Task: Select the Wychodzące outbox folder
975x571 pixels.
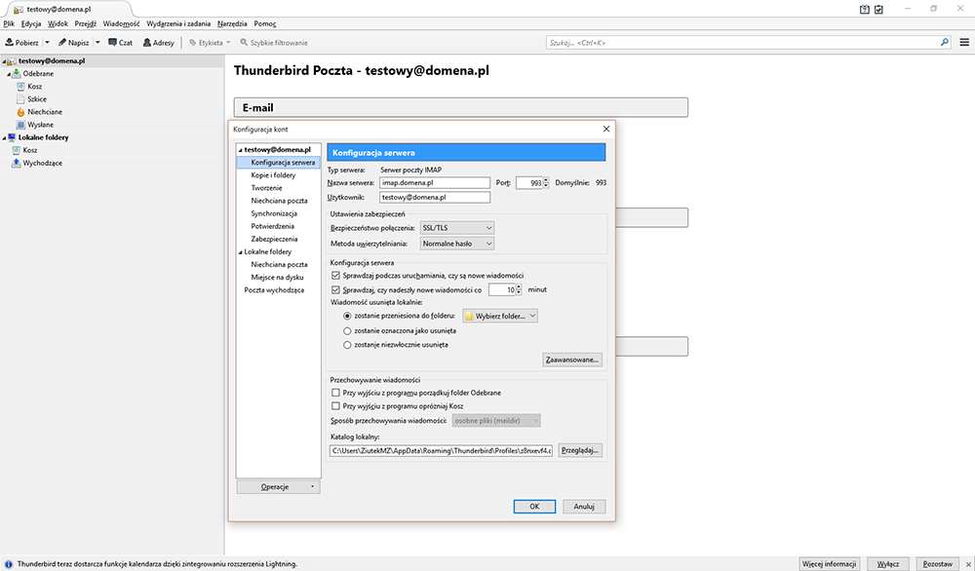Action: [x=42, y=163]
